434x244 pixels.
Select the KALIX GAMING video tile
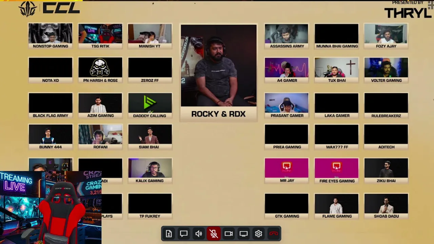pyautogui.click(x=150, y=171)
